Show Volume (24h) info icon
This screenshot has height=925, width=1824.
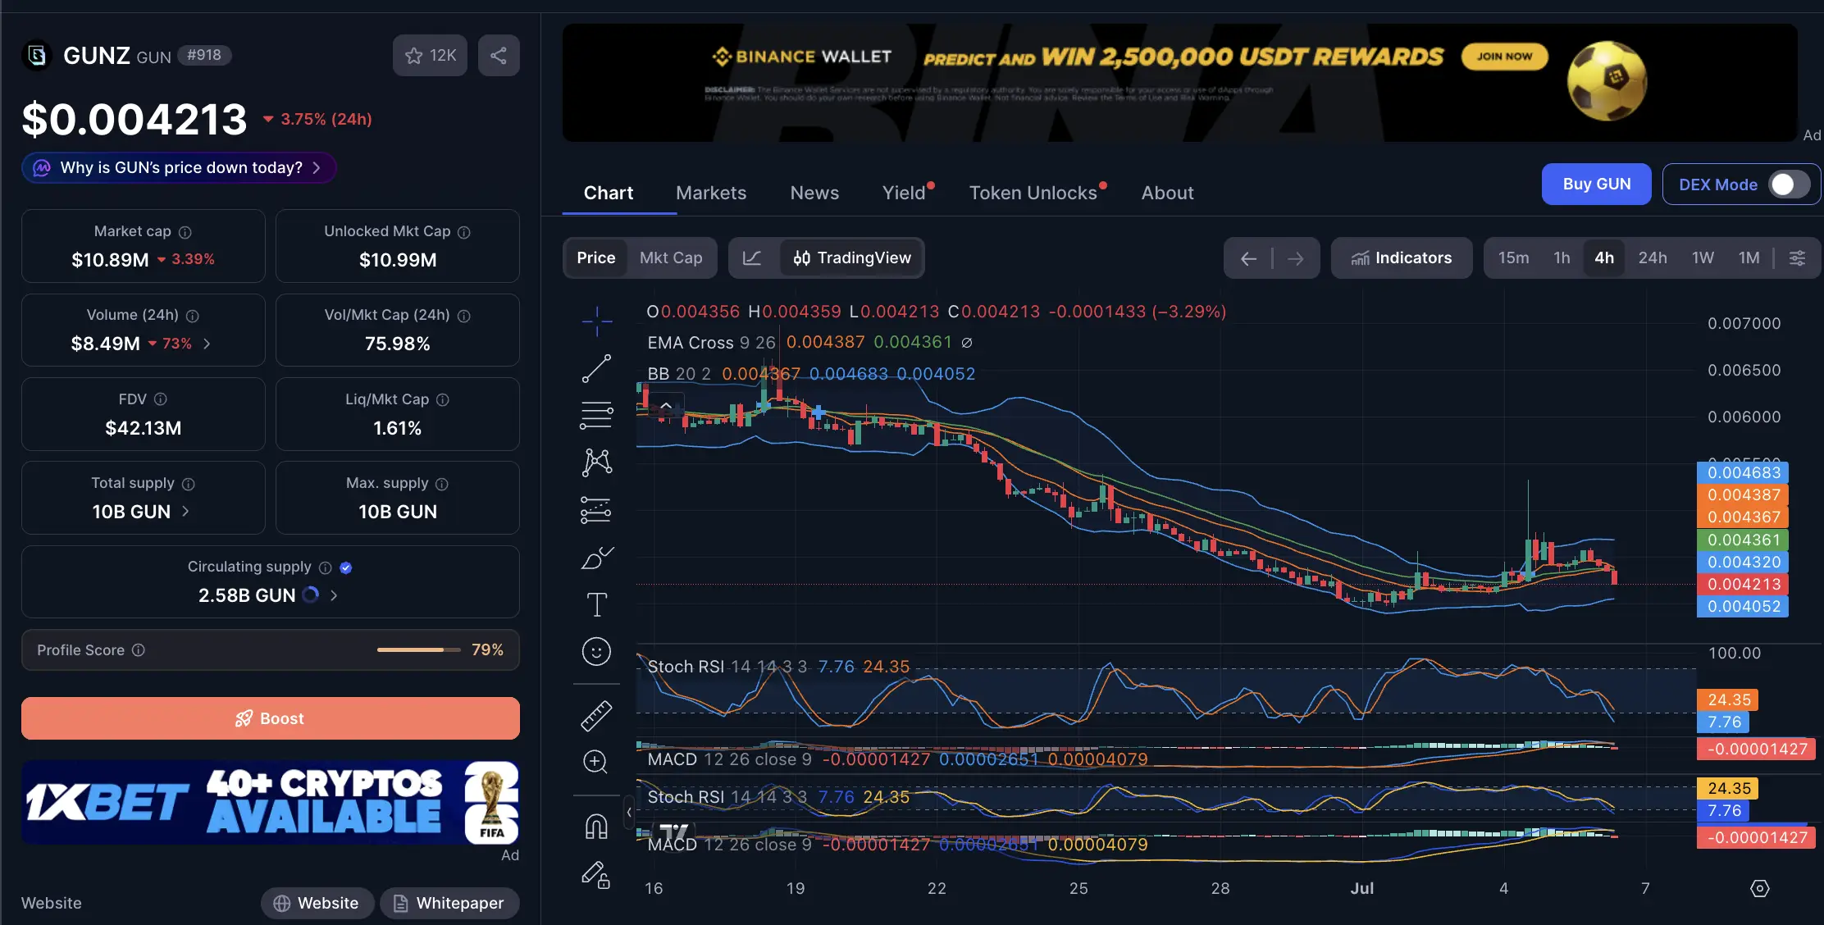[x=193, y=316]
